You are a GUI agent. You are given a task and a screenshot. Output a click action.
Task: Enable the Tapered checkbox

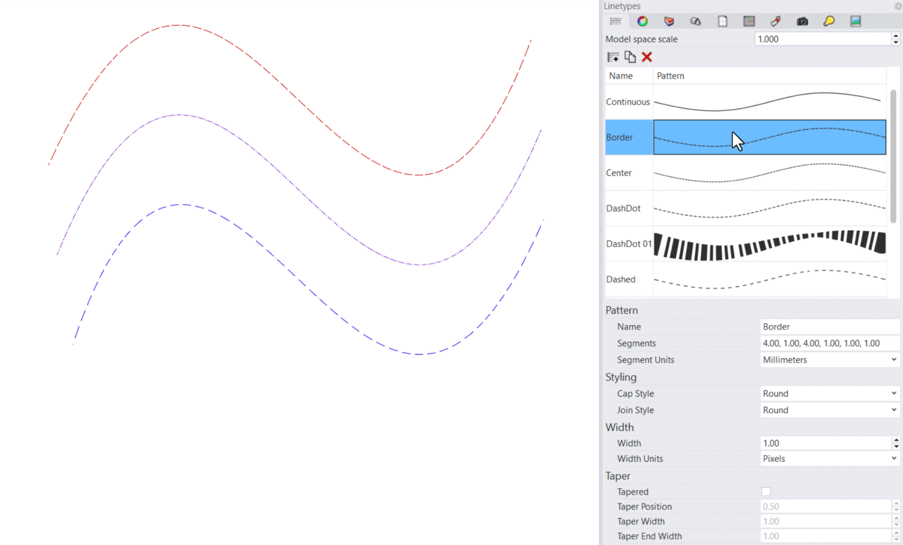(x=765, y=491)
